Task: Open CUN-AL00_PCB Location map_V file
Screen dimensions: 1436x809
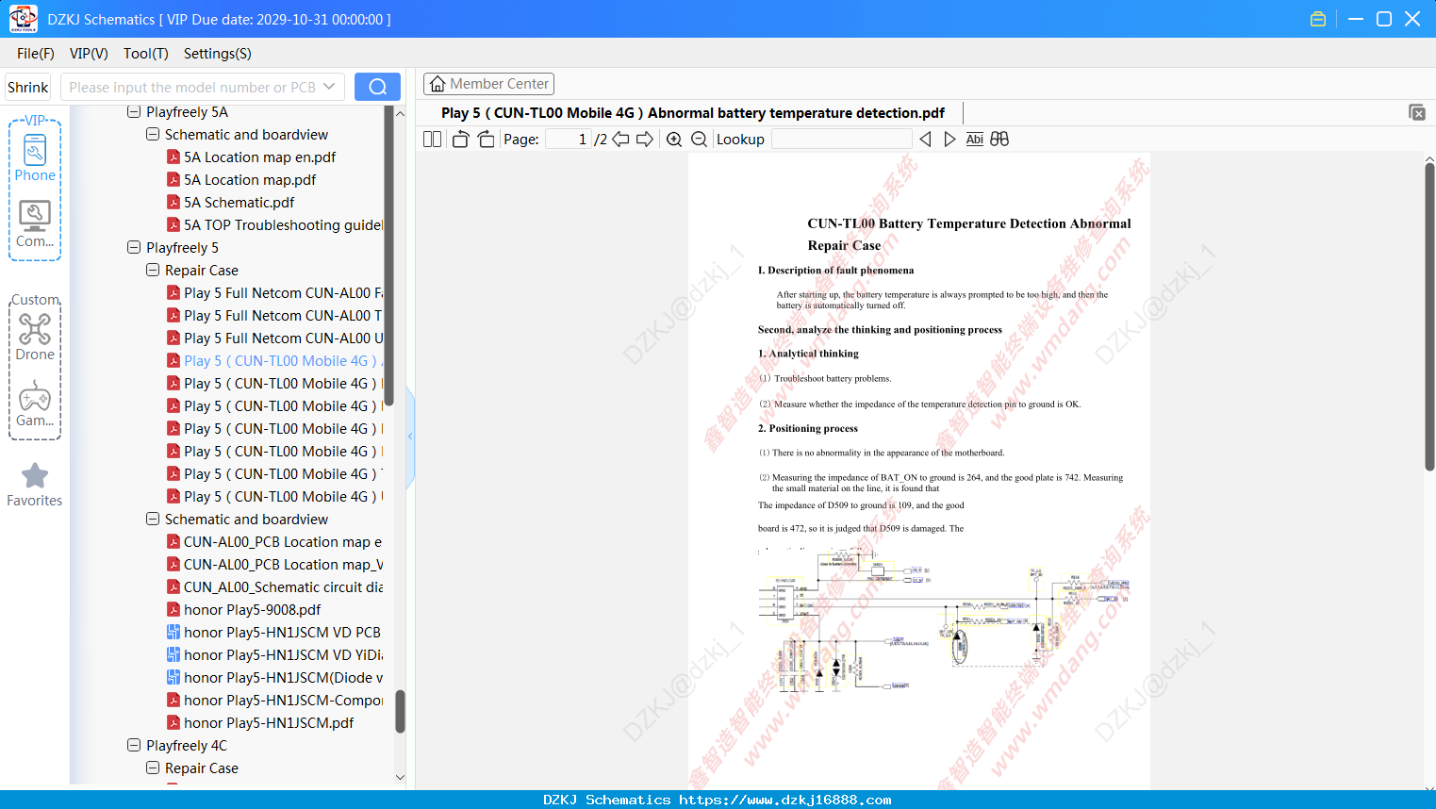Action: (x=283, y=564)
